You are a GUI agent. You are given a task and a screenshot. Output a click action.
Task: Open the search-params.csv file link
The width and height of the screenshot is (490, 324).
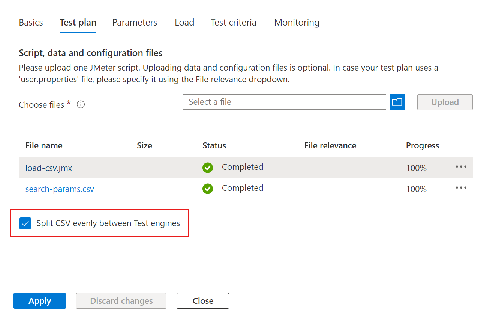(x=60, y=189)
